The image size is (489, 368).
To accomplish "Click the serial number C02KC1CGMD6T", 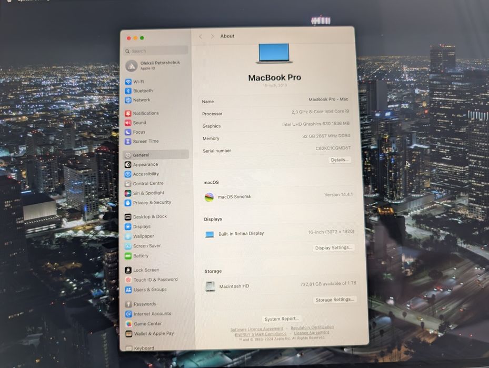I will pyautogui.click(x=333, y=148).
